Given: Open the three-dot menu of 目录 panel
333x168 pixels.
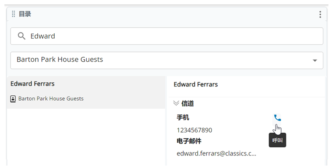Looking at the screenshot, I should 320,14.
